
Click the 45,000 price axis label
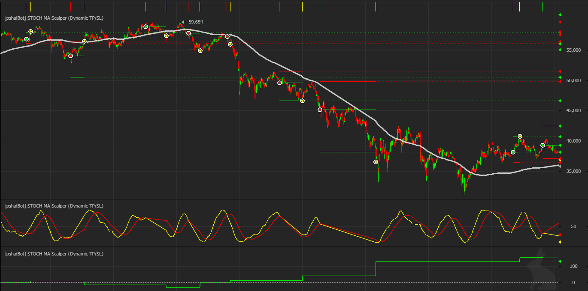[x=573, y=111]
